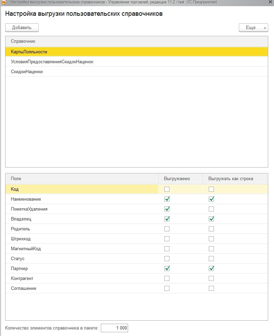This screenshot has width=274, height=336.
Task: Check Выгружать как строка for Штрихкод
Action: (x=211, y=239)
